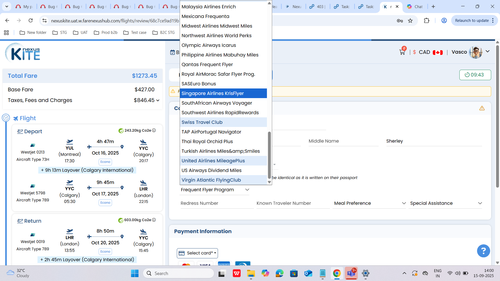Image resolution: width=500 pixels, height=281 pixels.
Task: Click the 09:43 session timer button
Action: point(475,75)
